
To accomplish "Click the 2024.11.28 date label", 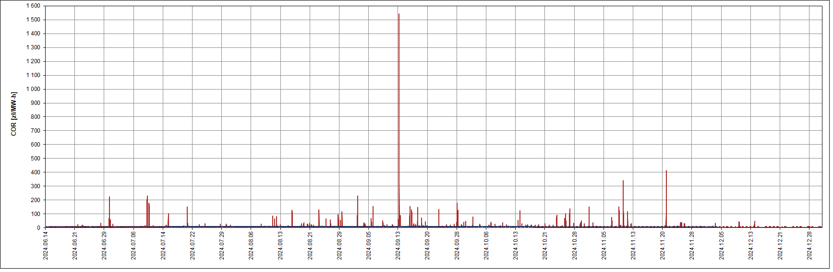I will pyautogui.click(x=692, y=246).
